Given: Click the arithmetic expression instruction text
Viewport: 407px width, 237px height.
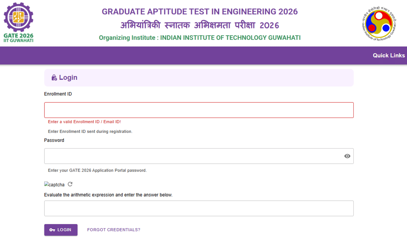Looking at the screenshot, I should (108, 195).
